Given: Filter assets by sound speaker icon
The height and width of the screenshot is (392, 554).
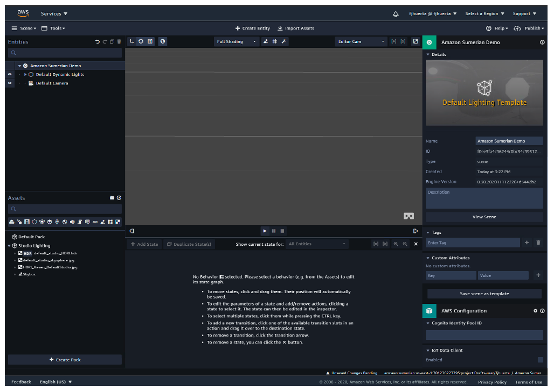Looking at the screenshot, I should coord(72,222).
